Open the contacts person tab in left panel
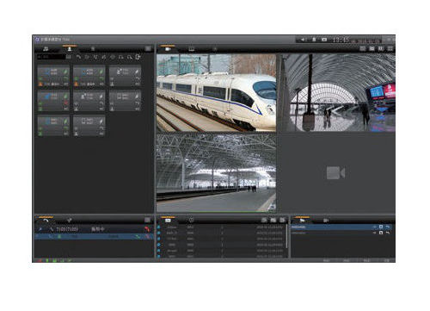Image resolution: width=430 pixels, height=311 pixels. tap(70, 49)
